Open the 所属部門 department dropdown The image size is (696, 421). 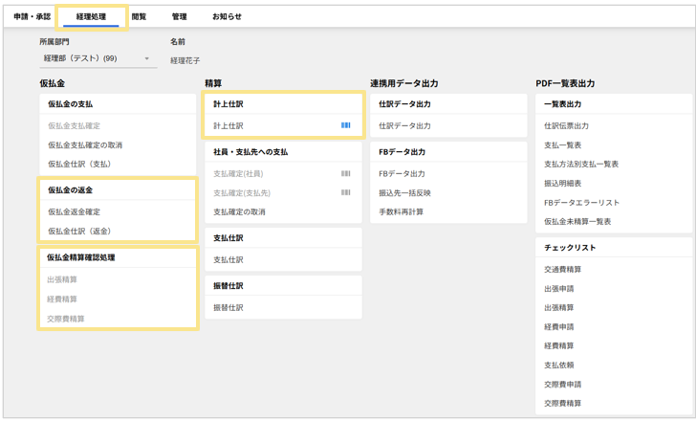coord(97,58)
